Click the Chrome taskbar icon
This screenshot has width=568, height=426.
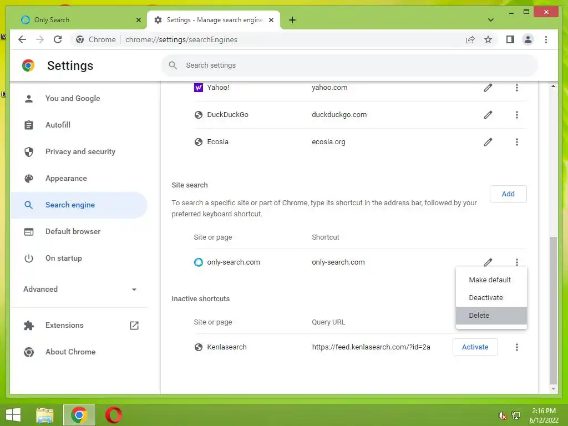click(79, 415)
